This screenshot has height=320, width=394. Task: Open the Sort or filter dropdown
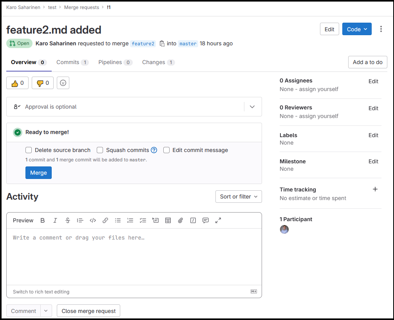[239, 197]
